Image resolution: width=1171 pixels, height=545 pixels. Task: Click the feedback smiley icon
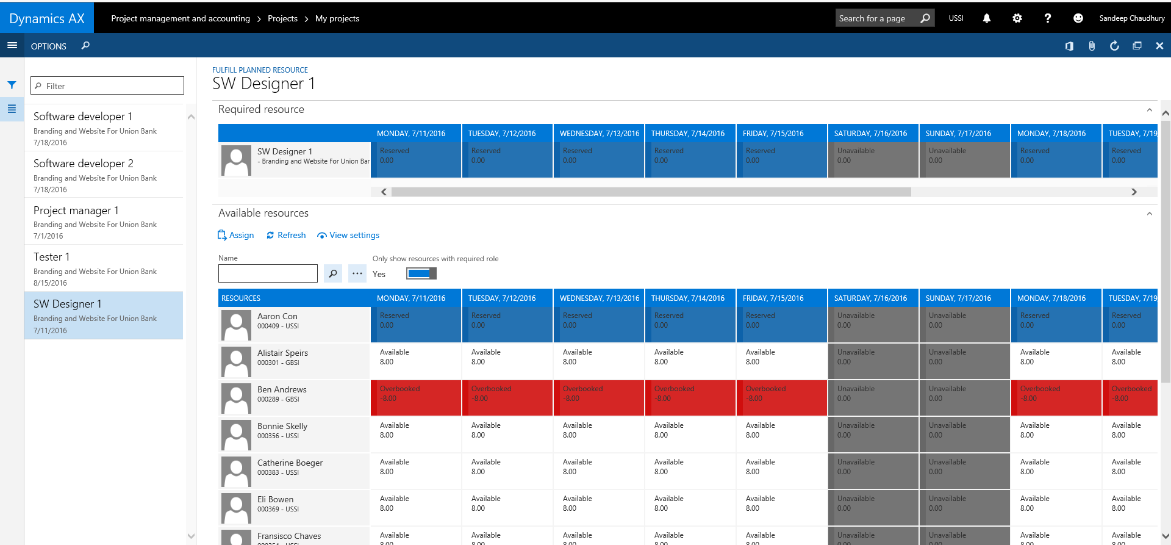click(1078, 18)
